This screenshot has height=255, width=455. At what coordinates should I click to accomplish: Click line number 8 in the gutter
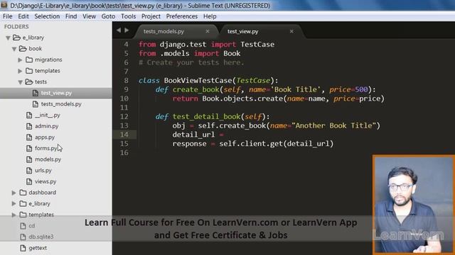tap(126, 81)
